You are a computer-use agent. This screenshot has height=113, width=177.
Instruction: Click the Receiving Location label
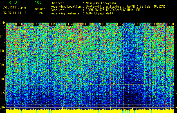pyautogui.click(x=66, y=6)
